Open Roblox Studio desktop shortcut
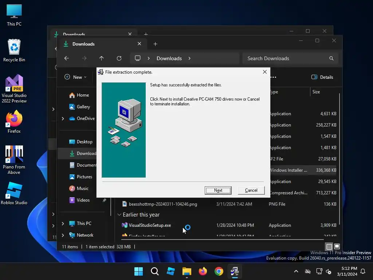Screen dimensions: 373x280 14,193
